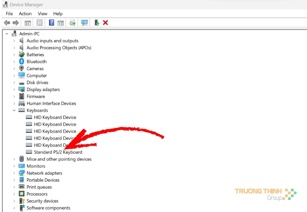Viewport: 307px width, 212px height.
Task: Select the Human Interface Devices item
Action: click(x=51, y=103)
